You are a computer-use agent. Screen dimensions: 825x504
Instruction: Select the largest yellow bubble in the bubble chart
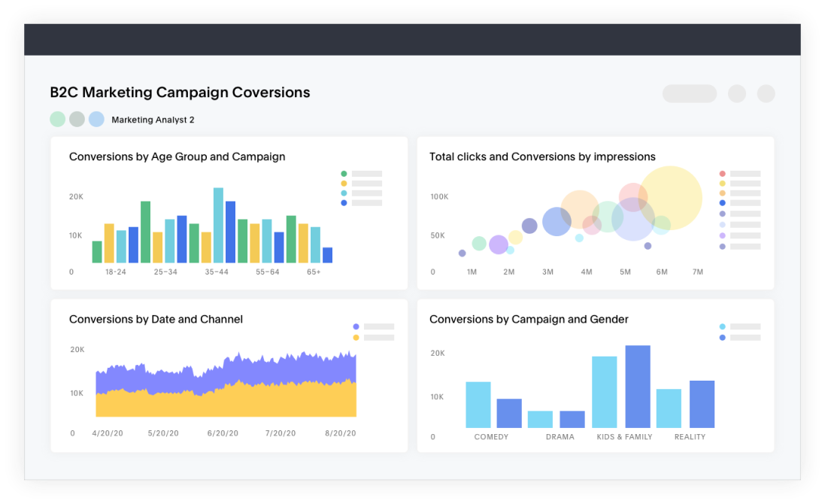coord(670,198)
